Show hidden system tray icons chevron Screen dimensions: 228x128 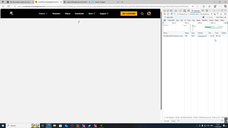(x=197, y=126)
